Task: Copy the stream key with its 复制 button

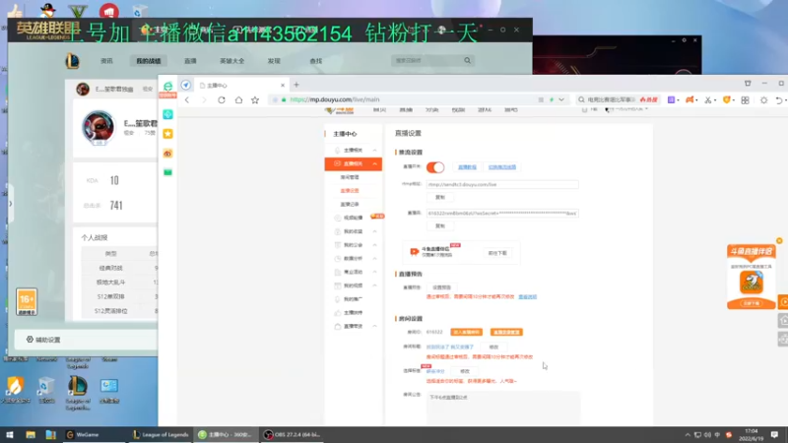Action: 440,226
